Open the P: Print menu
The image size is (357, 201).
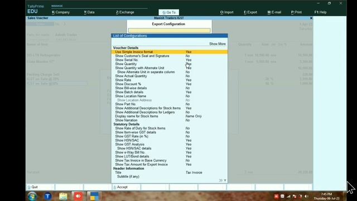coord(296,12)
